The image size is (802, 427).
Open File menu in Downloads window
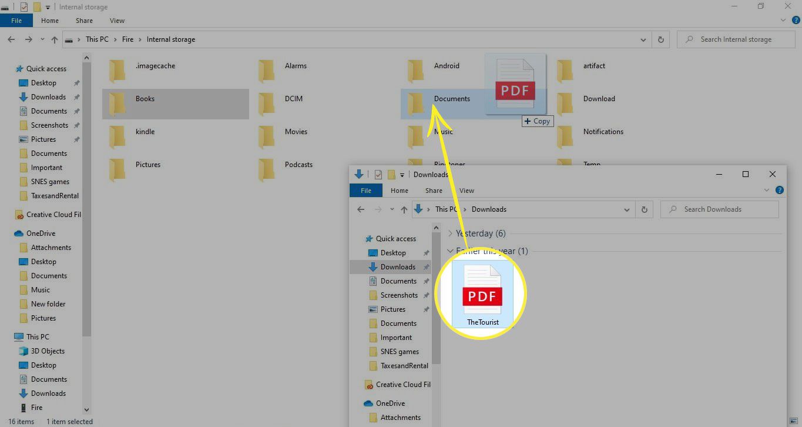[x=366, y=191]
